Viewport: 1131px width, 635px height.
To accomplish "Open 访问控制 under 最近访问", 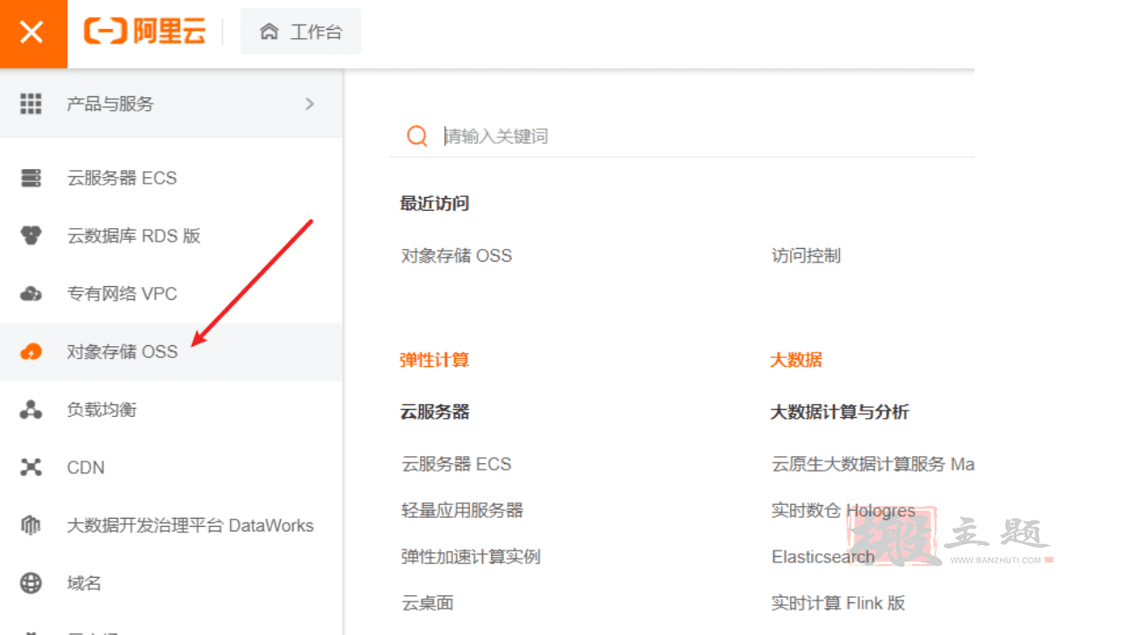I will (x=806, y=256).
